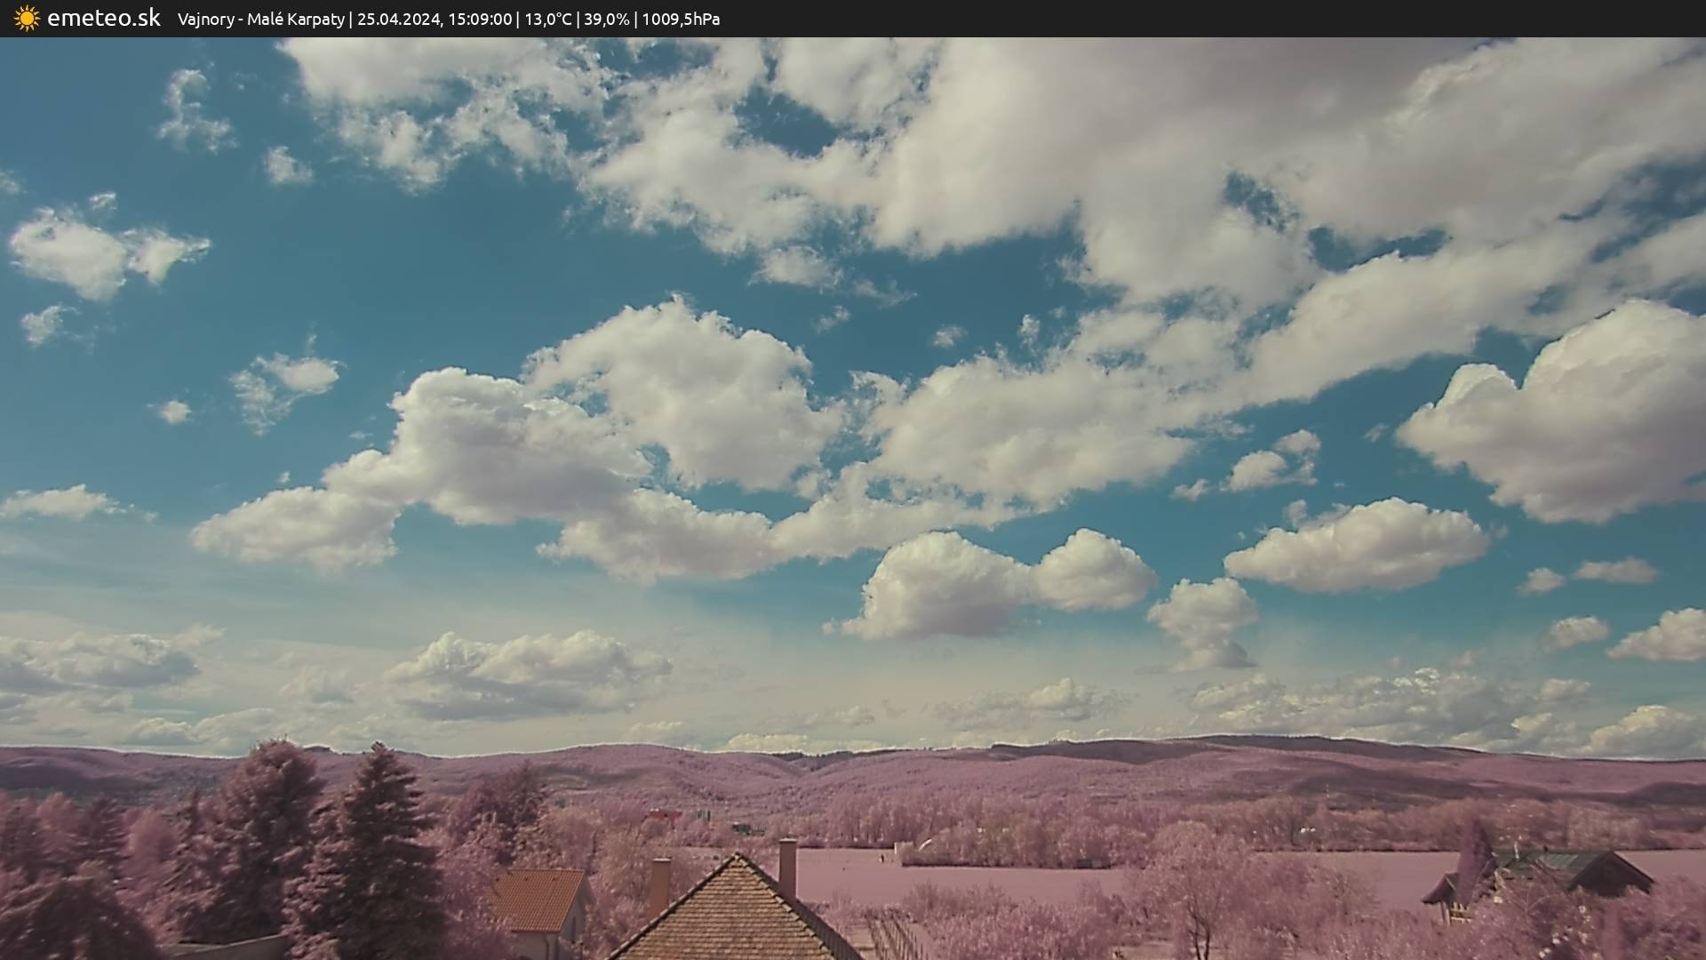This screenshot has height=960, width=1706.
Task: Click the Vajnory - Malé Karpaty location label
Action: (260, 20)
